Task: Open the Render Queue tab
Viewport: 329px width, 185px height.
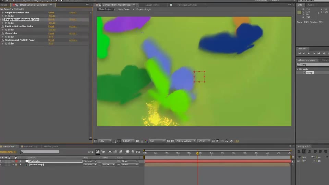Action: coord(51,146)
